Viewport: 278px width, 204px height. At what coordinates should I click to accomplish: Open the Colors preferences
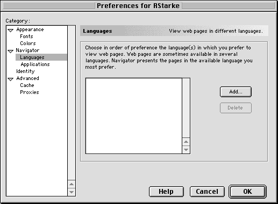[x=28, y=43]
